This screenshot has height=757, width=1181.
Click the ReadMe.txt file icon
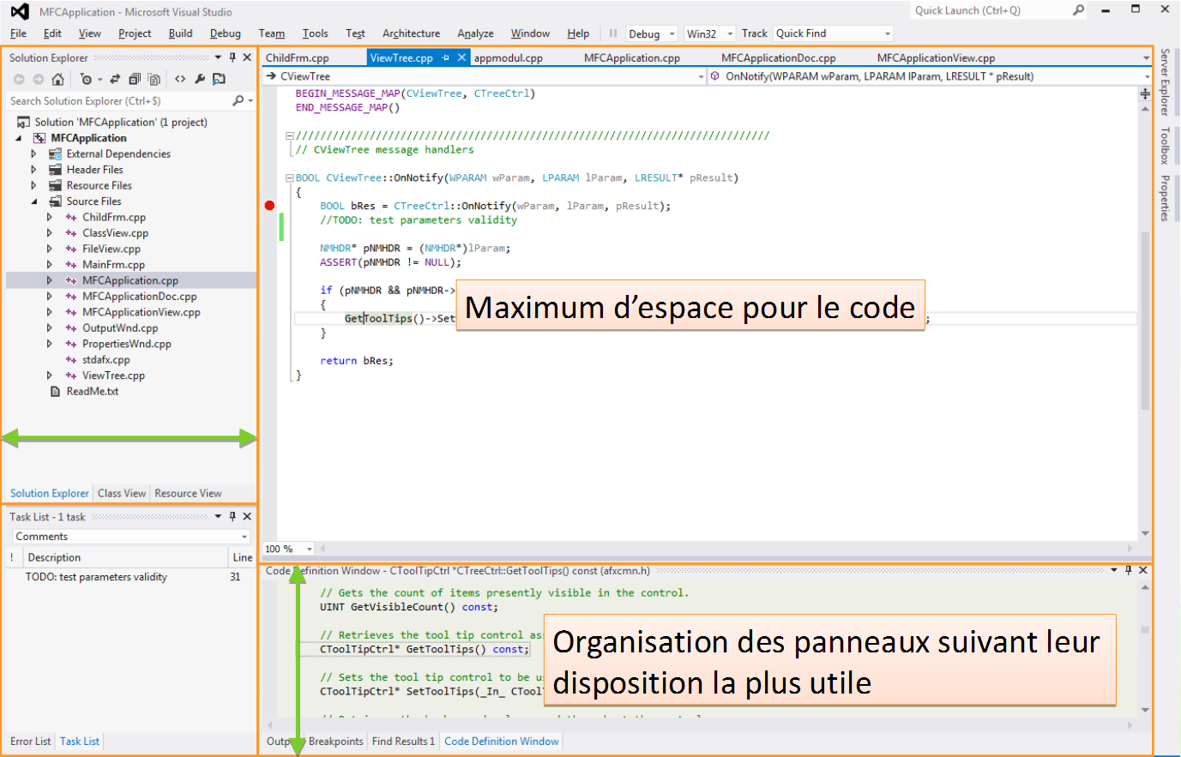tap(56, 391)
